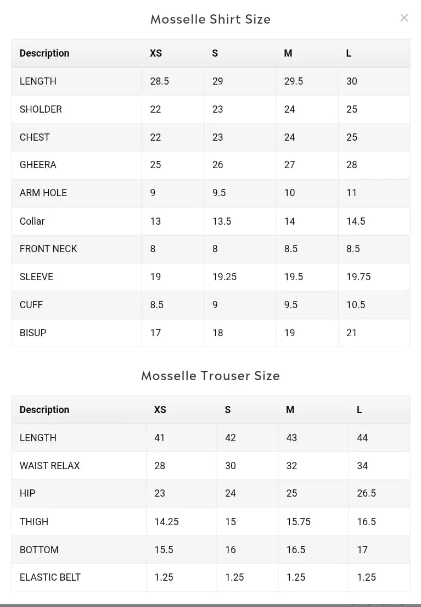
Task: Select the L column header in shirt table
Action: 349,53
